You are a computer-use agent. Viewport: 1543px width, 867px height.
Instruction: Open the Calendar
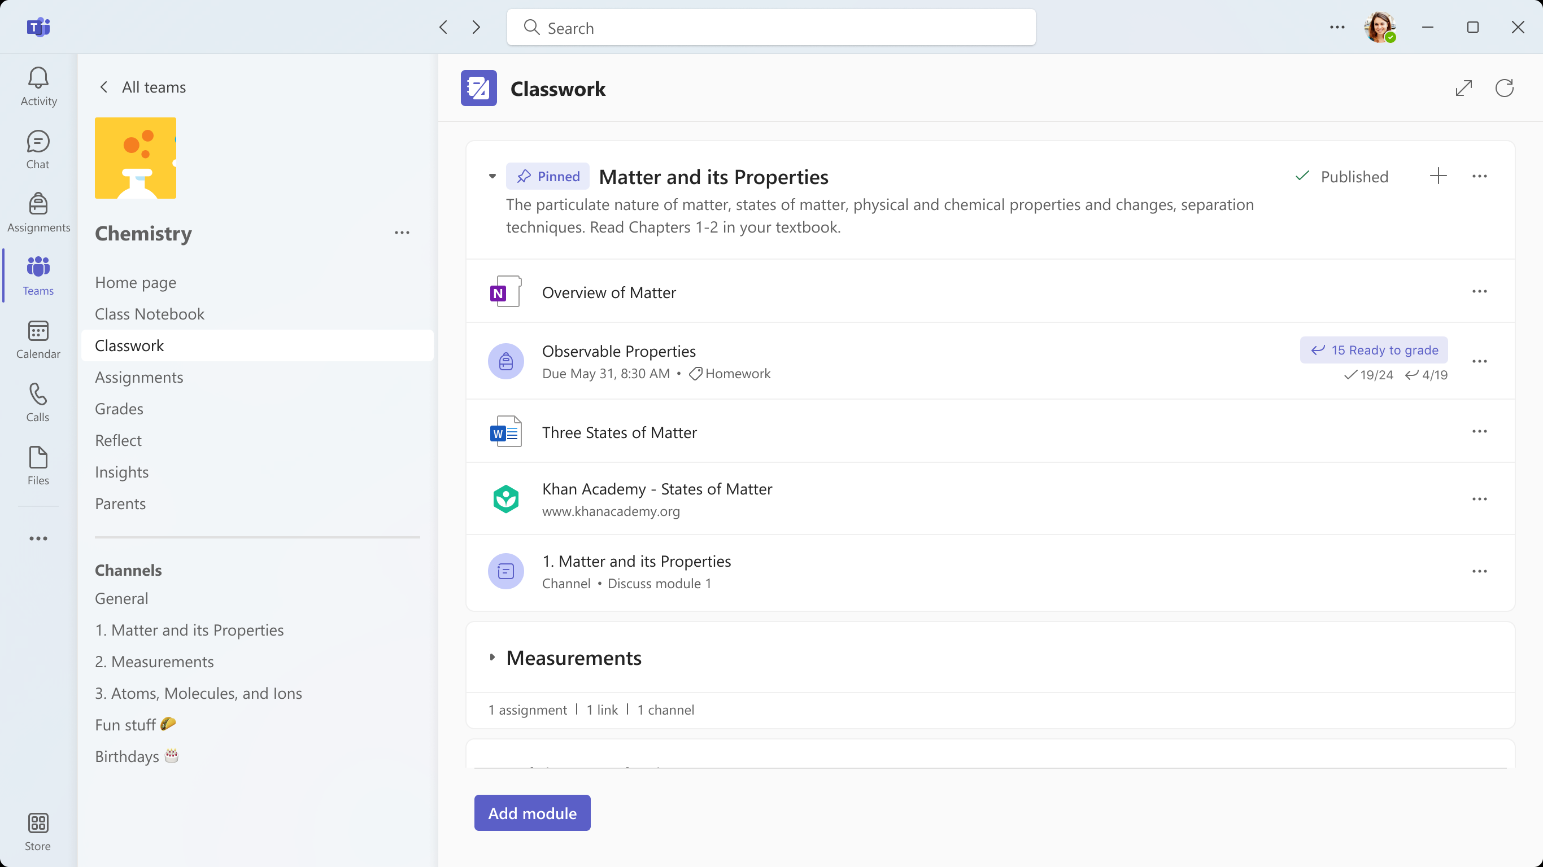(38, 339)
